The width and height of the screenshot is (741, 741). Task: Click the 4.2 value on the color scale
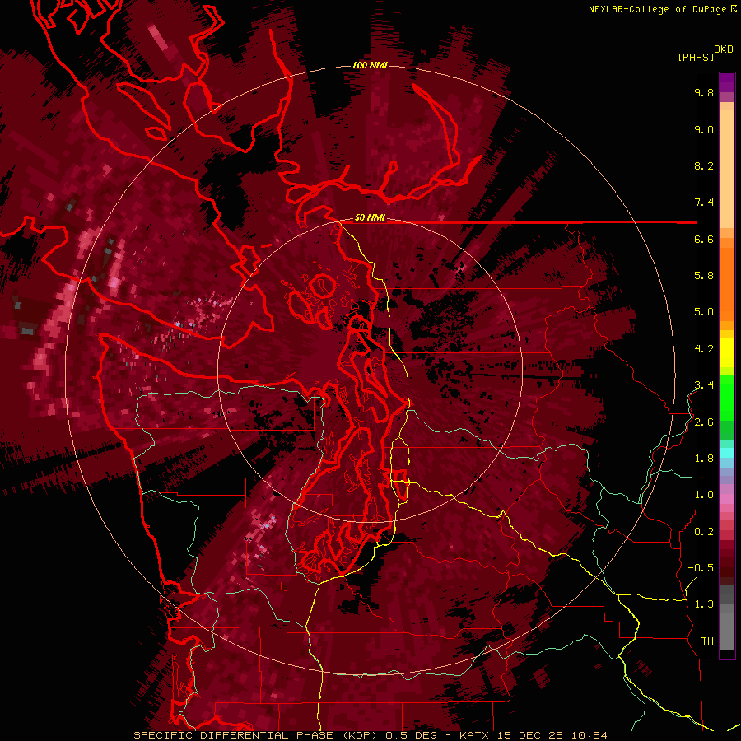(704, 349)
